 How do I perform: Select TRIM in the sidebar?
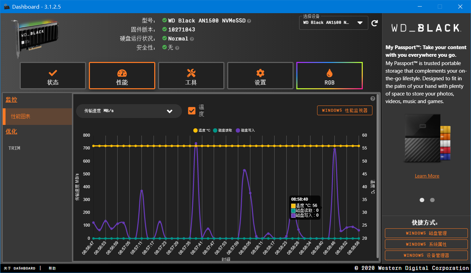(x=15, y=148)
